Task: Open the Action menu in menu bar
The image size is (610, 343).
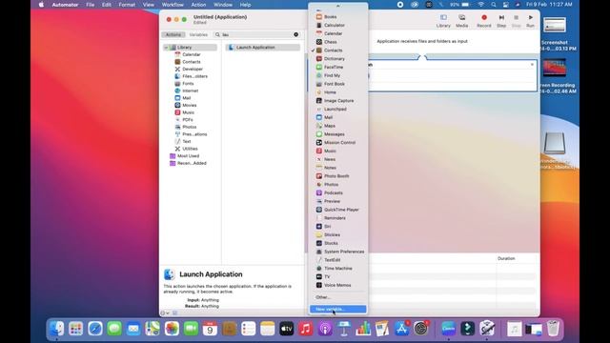Action: [198, 5]
